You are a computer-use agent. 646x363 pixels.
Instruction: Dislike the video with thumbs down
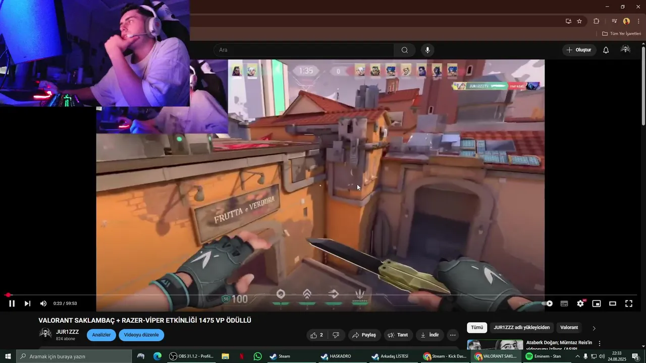click(x=336, y=335)
